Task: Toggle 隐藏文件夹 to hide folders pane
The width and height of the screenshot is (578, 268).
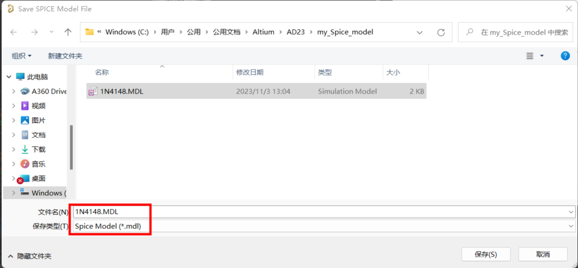Action: point(30,256)
